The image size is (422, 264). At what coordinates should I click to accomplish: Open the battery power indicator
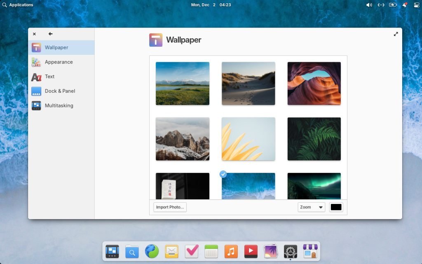pos(393,5)
